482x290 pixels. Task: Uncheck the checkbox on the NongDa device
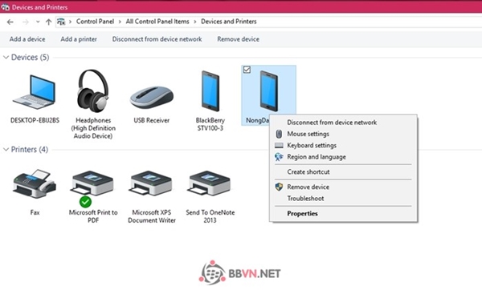click(x=247, y=70)
